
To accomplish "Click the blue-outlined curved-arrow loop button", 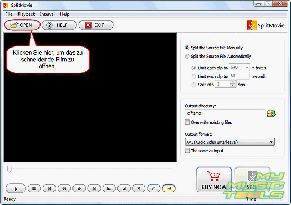I will (x=154, y=189).
